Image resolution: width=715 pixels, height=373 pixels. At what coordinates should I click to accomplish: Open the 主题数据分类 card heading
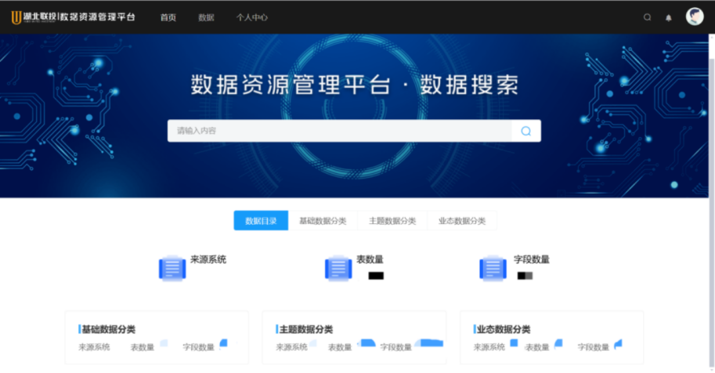point(306,329)
